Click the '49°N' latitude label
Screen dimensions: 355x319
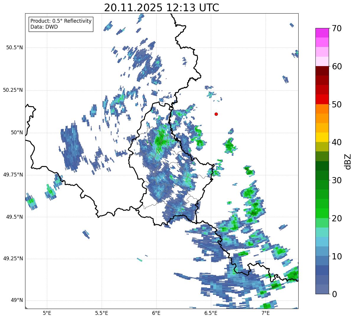(x=17, y=300)
